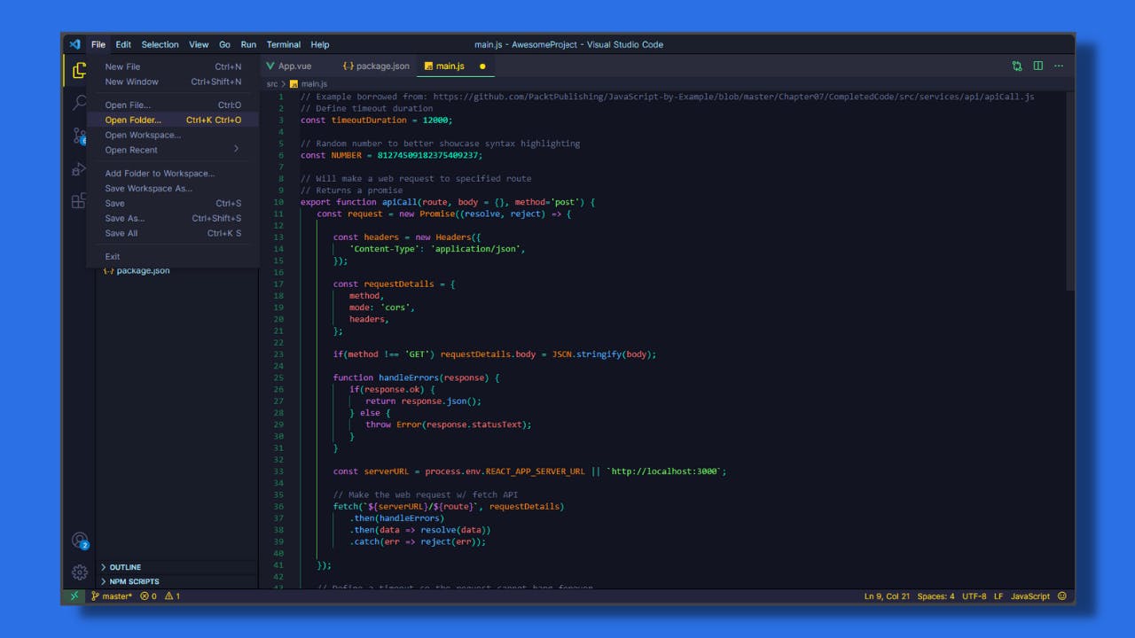
Task: Choose Add Folder to Workspace...
Action: [x=173, y=174]
